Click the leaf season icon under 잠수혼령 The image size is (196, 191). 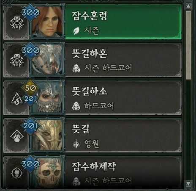[76, 31]
